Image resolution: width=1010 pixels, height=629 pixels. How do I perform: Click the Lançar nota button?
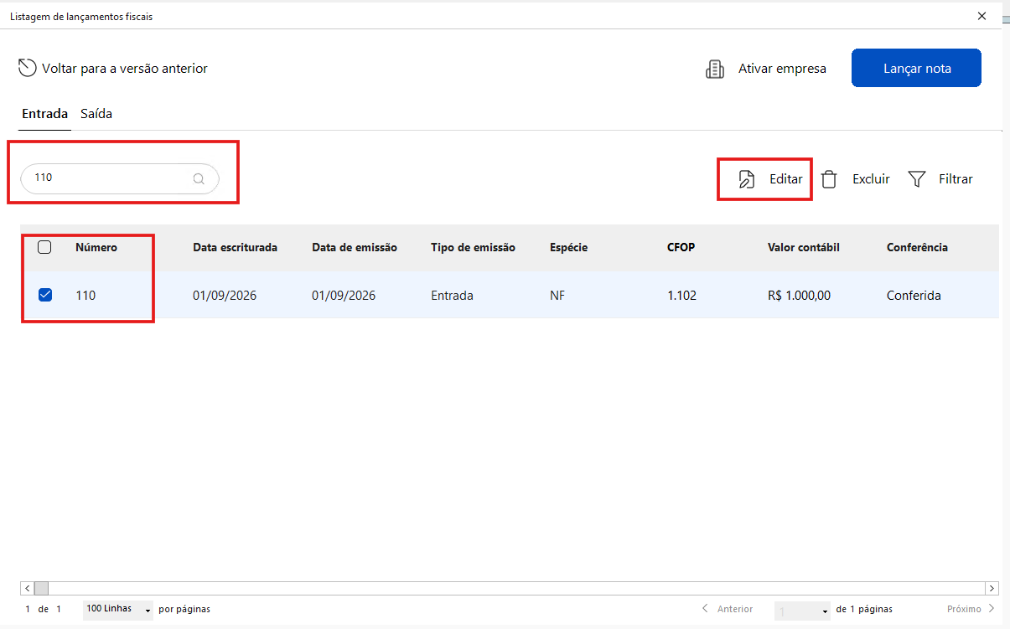click(x=916, y=68)
